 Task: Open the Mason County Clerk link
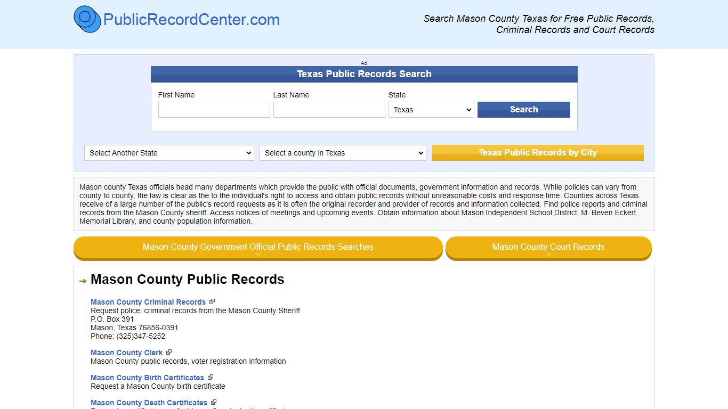click(127, 353)
